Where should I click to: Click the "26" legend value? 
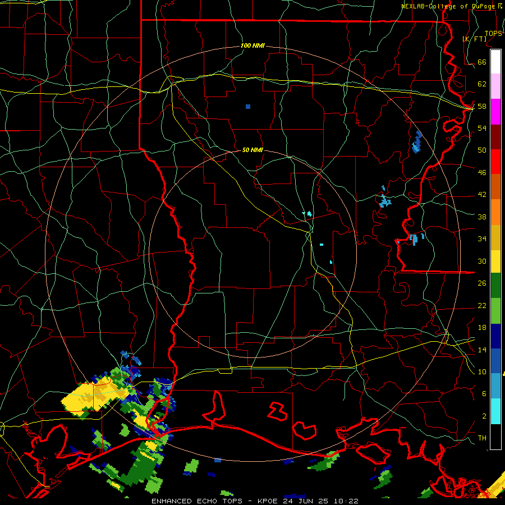(x=482, y=283)
